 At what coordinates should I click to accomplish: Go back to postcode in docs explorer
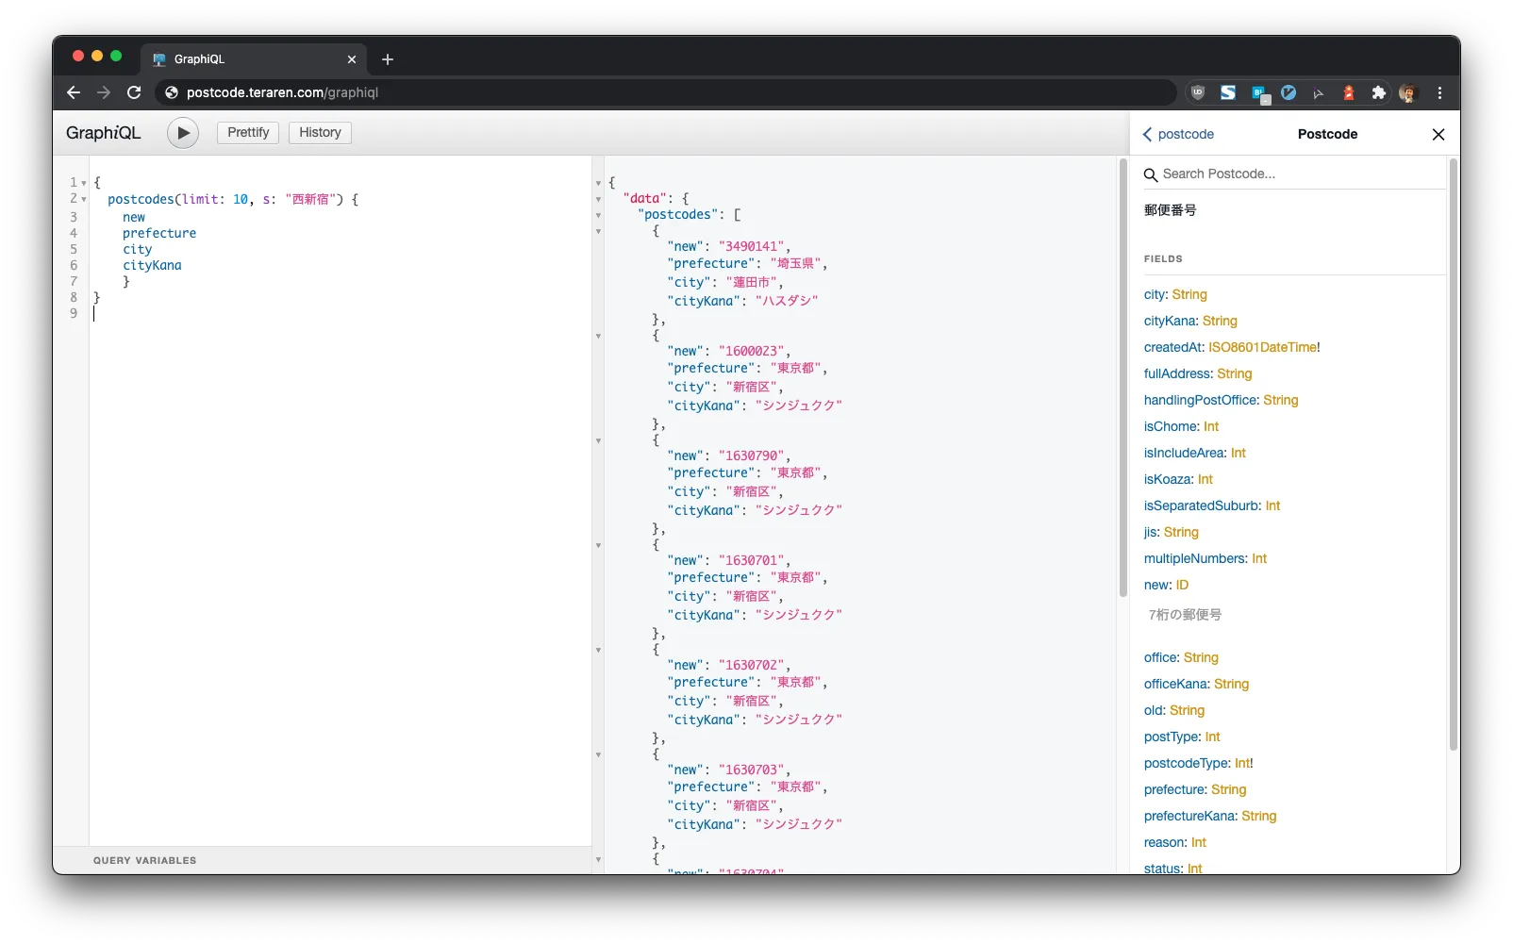(x=1178, y=135)
